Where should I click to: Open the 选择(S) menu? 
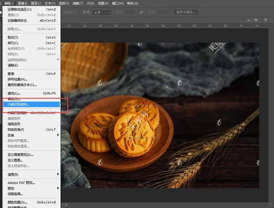(x=64, y=3)
